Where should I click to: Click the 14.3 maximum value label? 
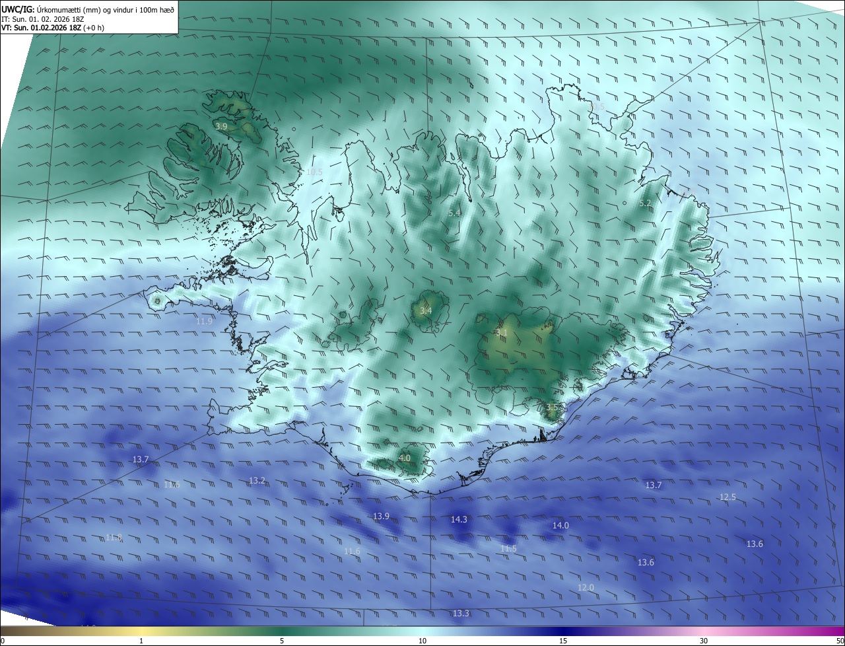pyautogui.click(x=459, y=519)
